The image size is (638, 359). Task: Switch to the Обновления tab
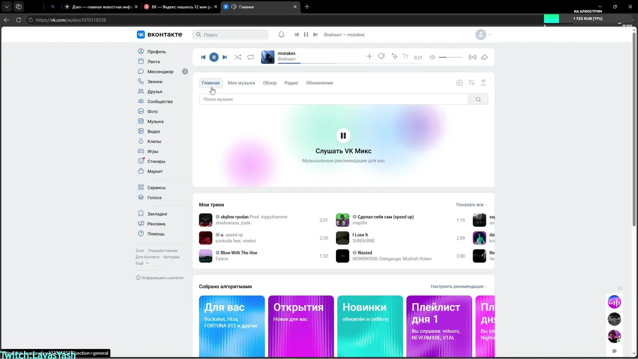click(x=319, y=83)
